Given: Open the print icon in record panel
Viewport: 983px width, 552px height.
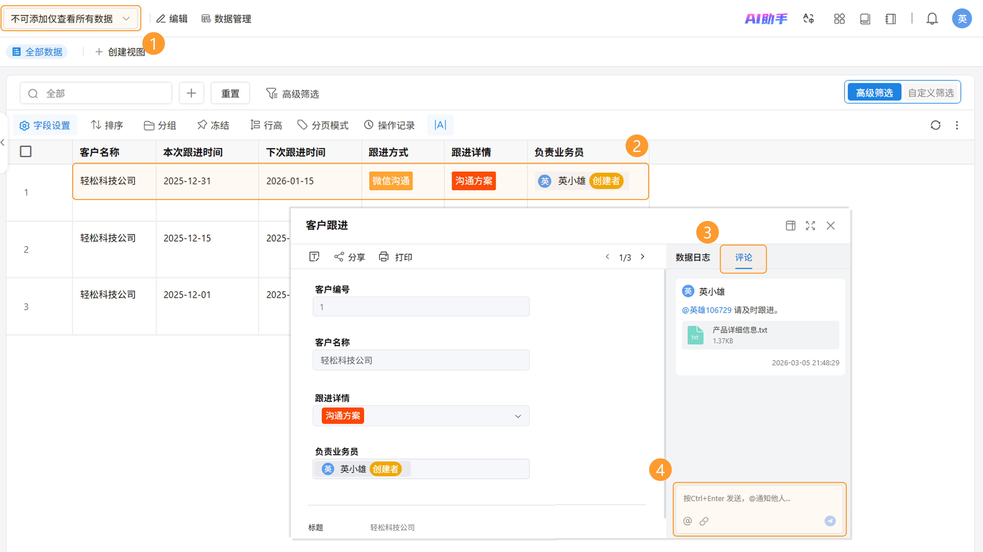Looking at the screenshot, I should tap(383, 257).
